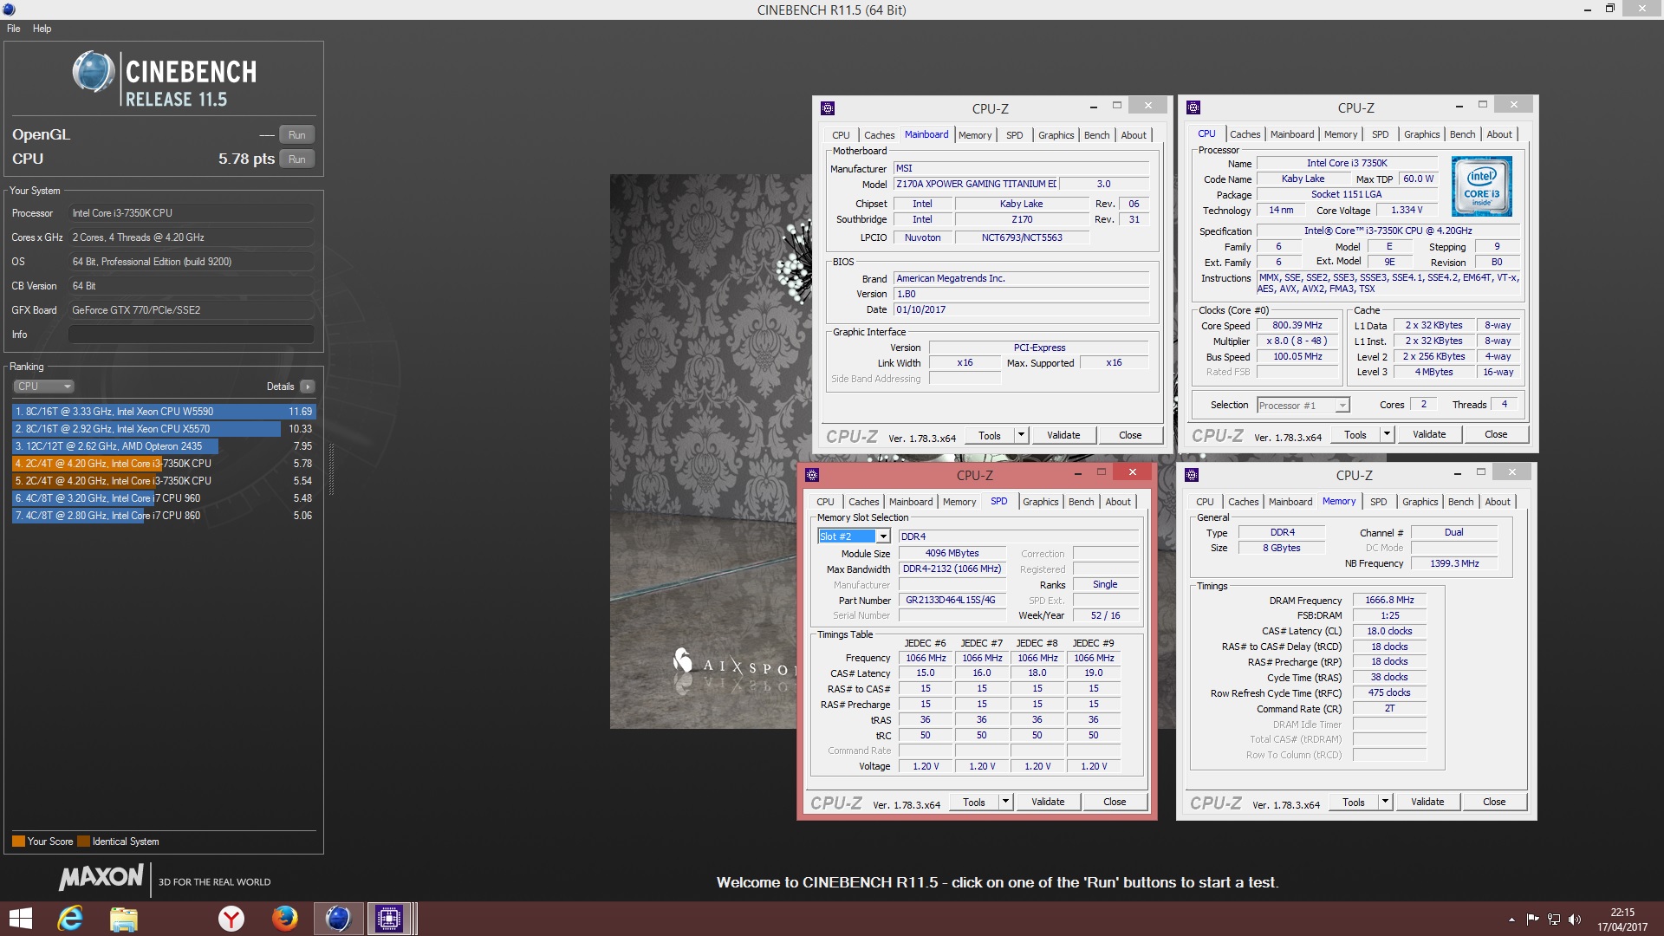Expand Tools arrow in Mainboard CPU-Z window

coord(1021,435)
